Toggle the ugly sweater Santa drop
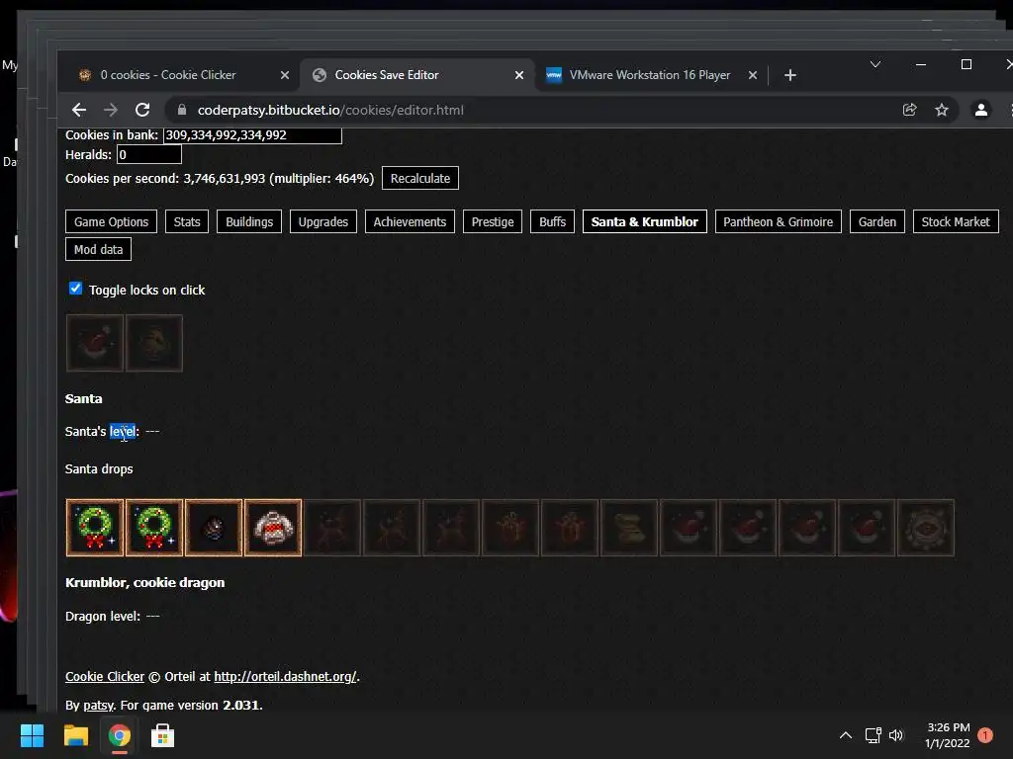Screen dimensions: 1013x759 click(273, 528)
